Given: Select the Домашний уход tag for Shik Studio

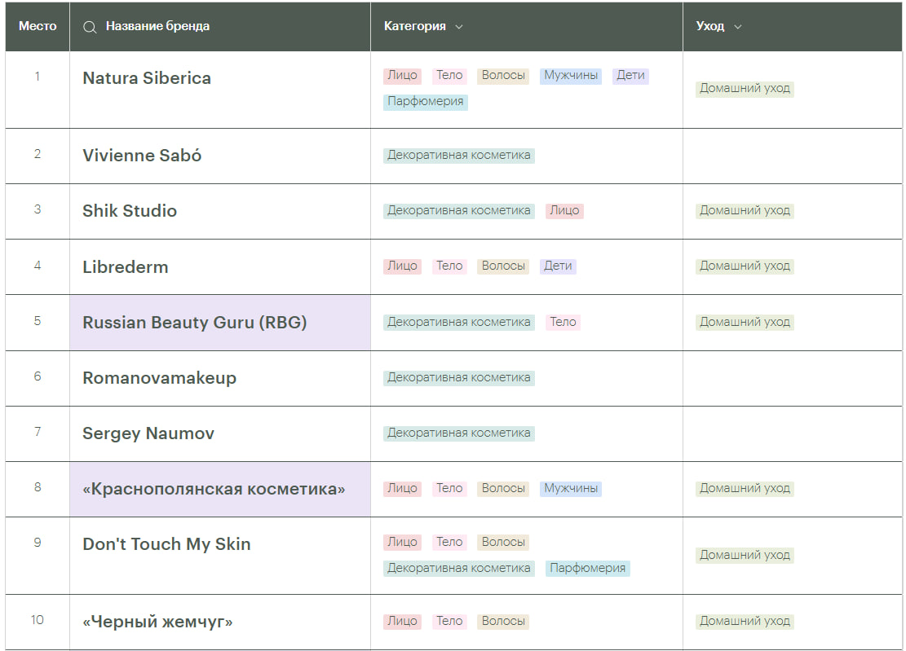Looking at the screenshot, I should click(745, 211).
